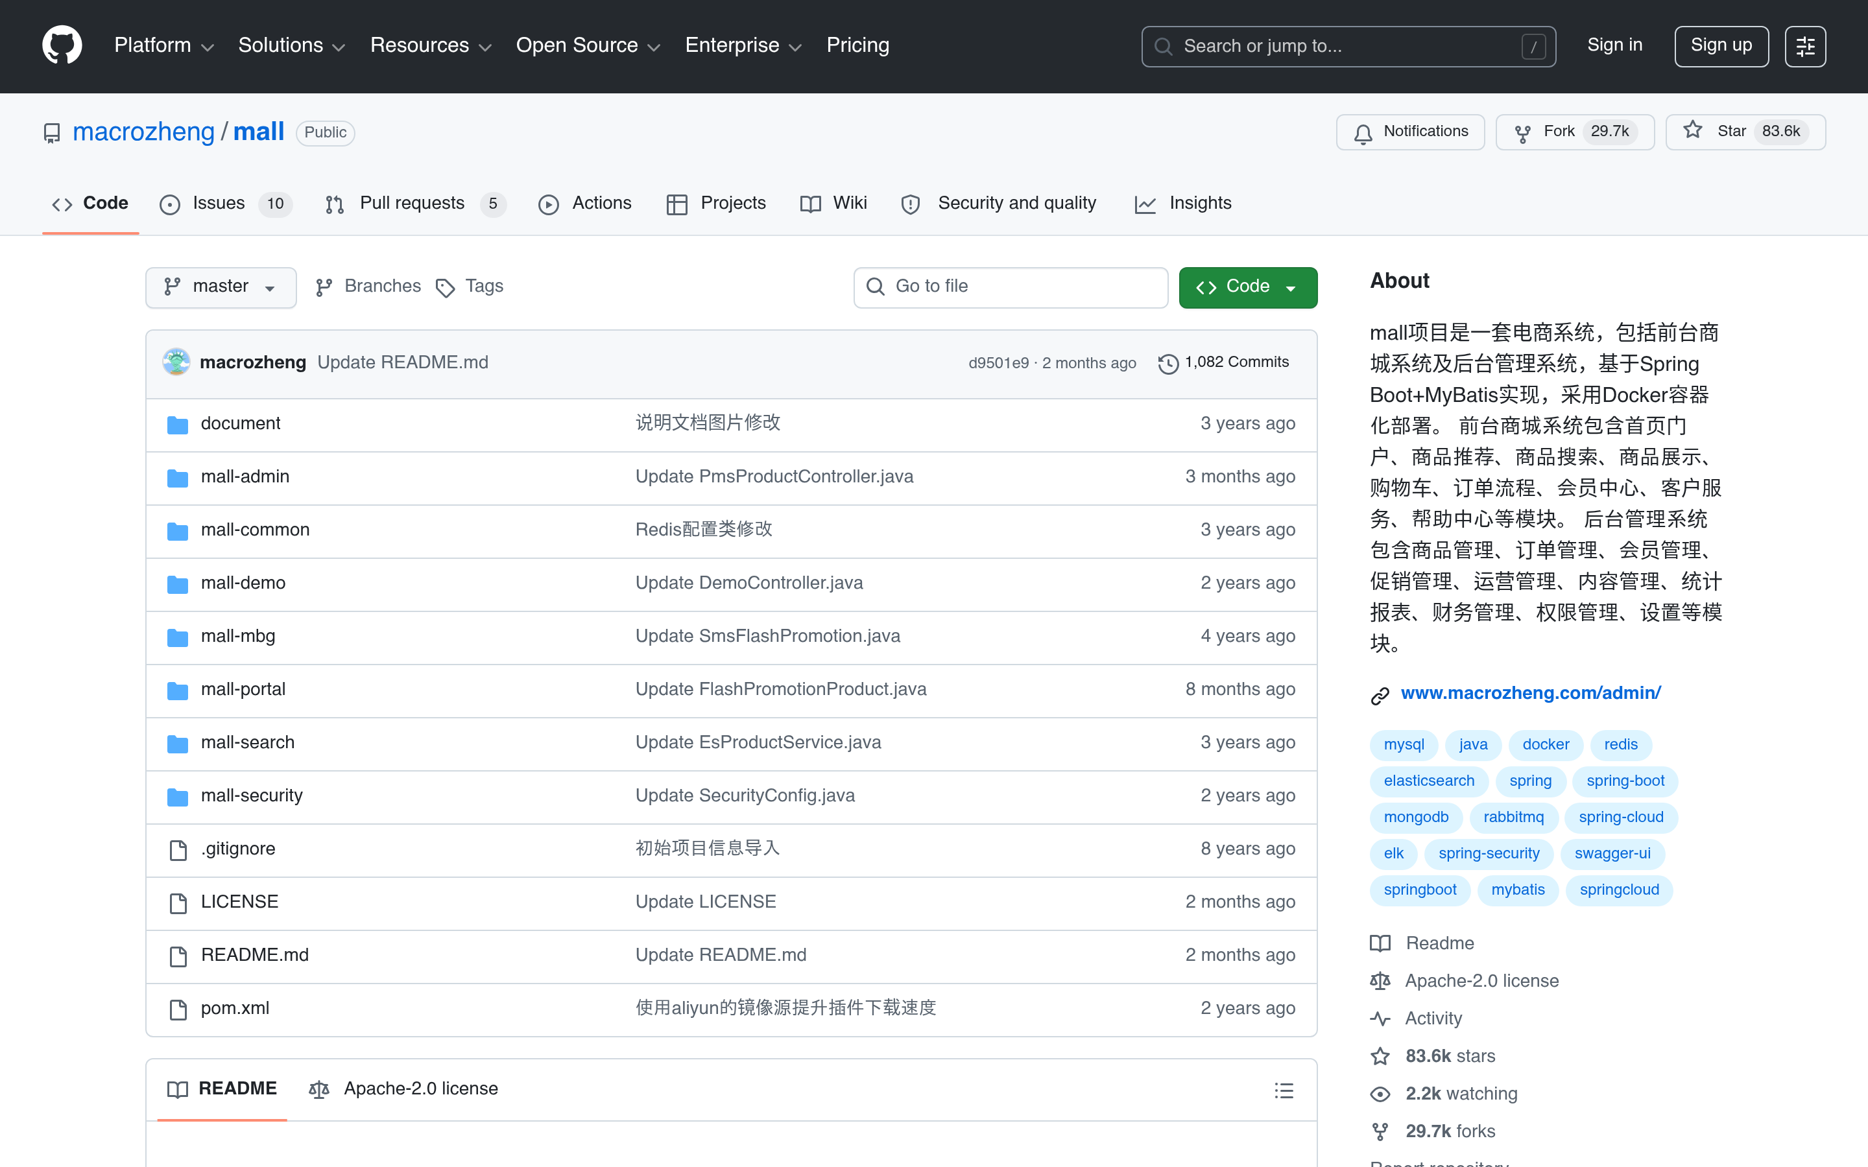
Task: Open the master branch dropdown
Action: pyautogui.click(x=221, y=287)
